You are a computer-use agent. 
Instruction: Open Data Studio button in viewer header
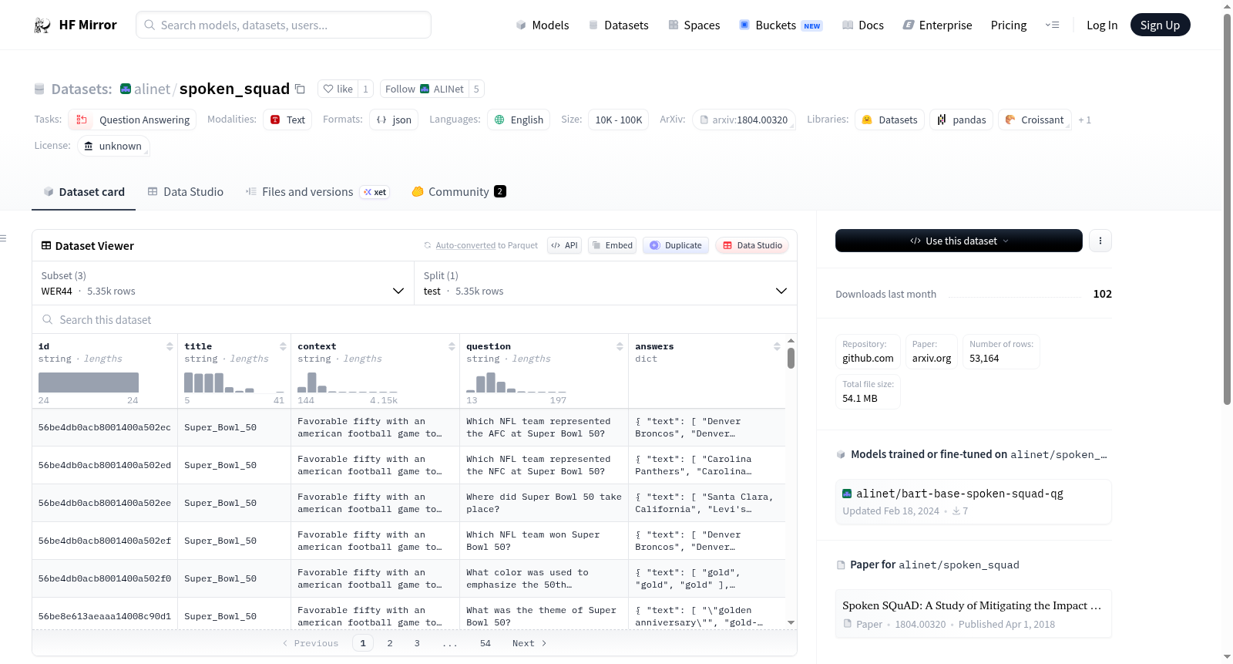pyautogui.click(x=752, y=245)
